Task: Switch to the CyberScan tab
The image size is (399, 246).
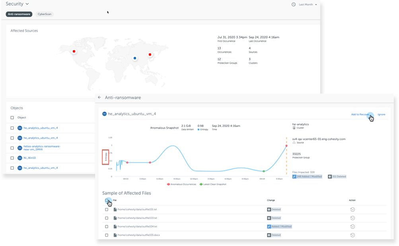Action: 44,14
